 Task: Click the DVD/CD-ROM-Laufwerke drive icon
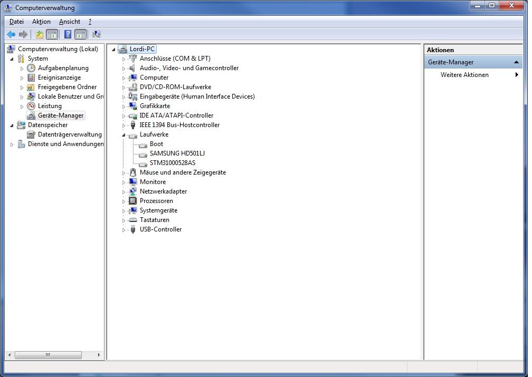[133, 87]
